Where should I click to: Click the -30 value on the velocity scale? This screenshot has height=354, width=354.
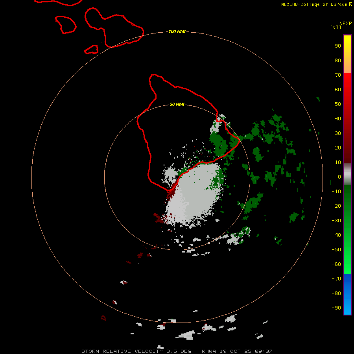click(x=336, y=221)
